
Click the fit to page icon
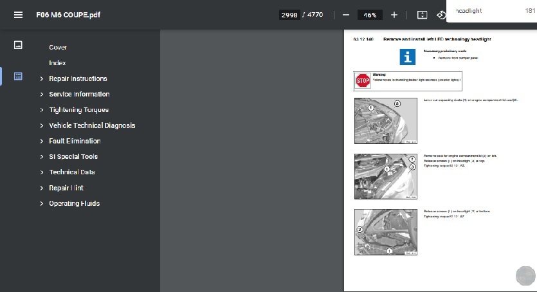pyautogui.click(x=422, y=15)
